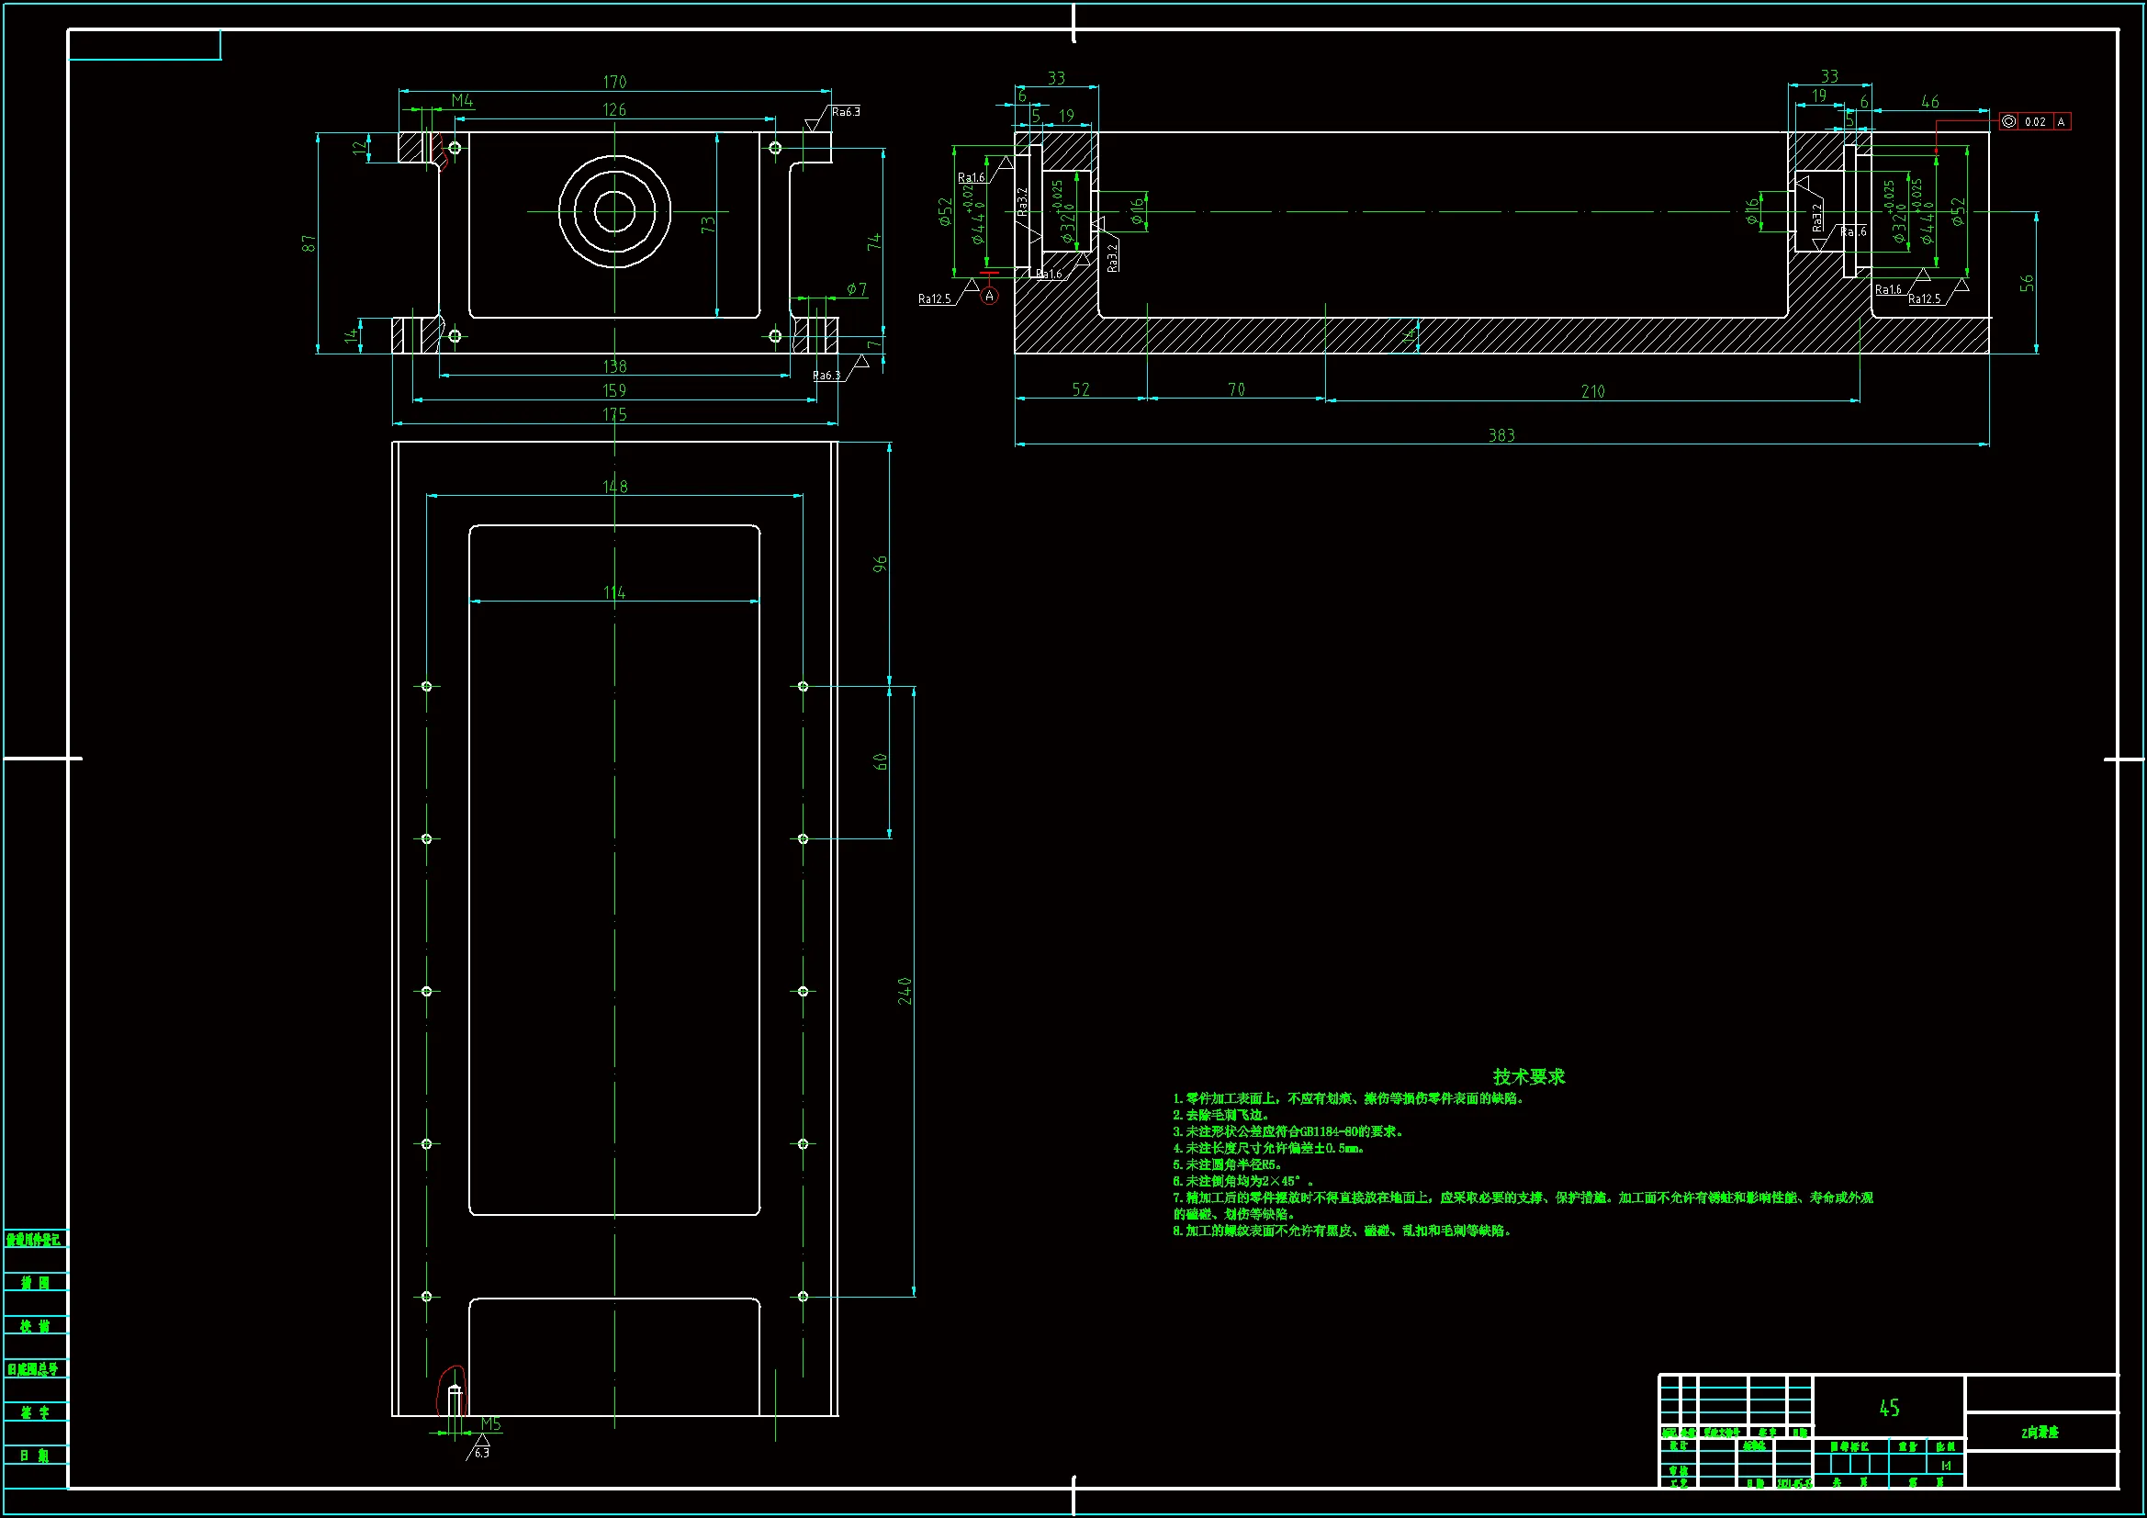Select the Ra12.5 roughness label left of section
This screenshot has width=2147, height=1518.
click(934, 299)
